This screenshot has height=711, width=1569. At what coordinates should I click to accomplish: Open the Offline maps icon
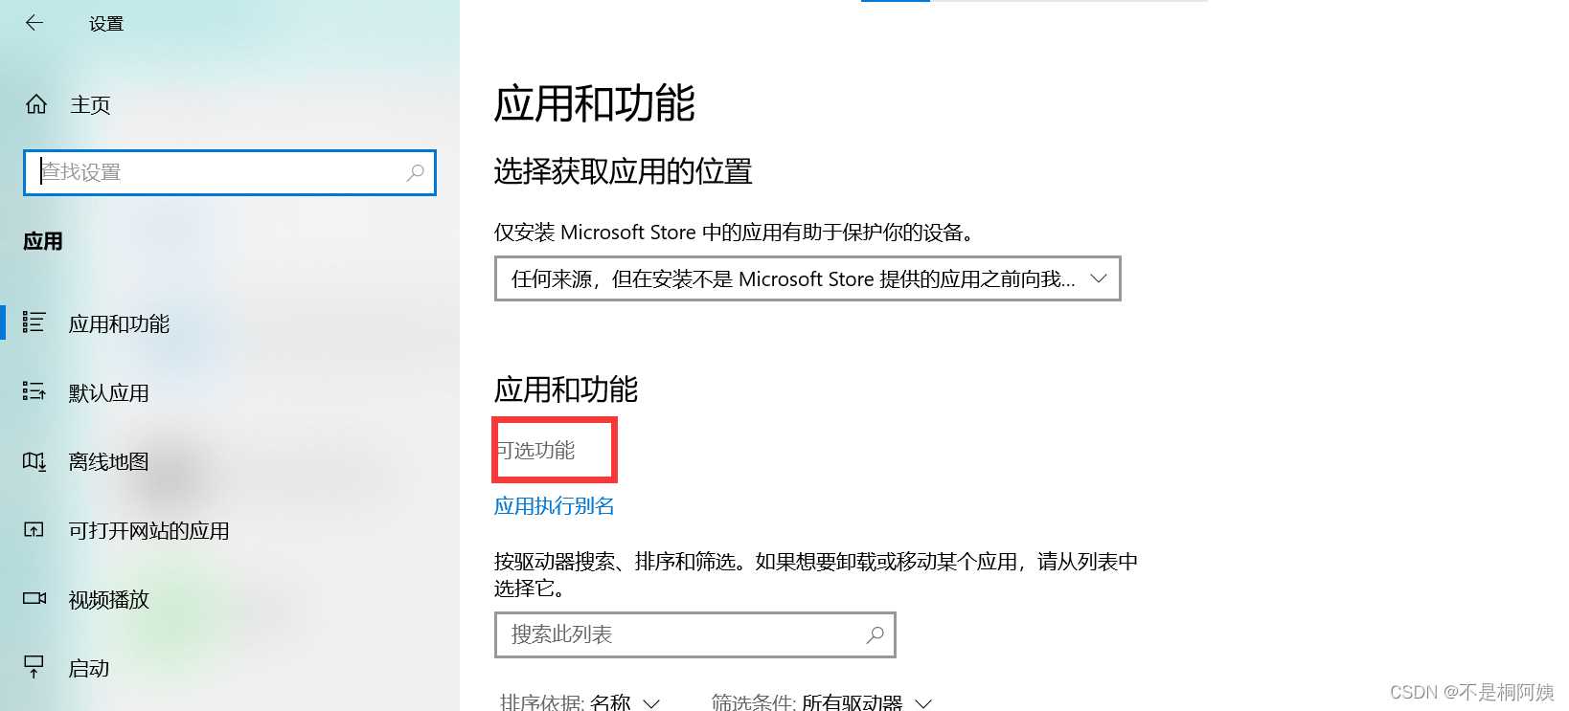(x=34, y=461)
